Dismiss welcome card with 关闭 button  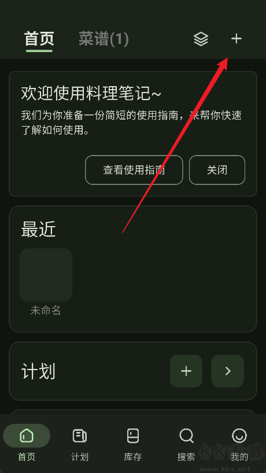tap(217, 170)
